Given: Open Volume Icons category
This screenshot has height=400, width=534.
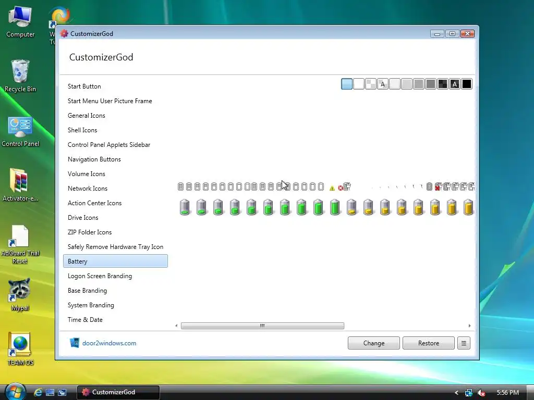Looking at the screenshot, I should point(115,174).
